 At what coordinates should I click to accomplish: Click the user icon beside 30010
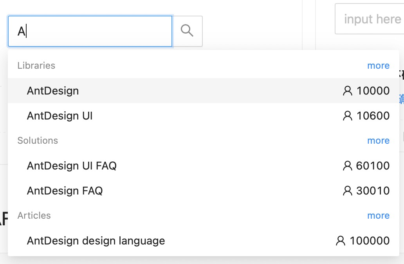347,191
